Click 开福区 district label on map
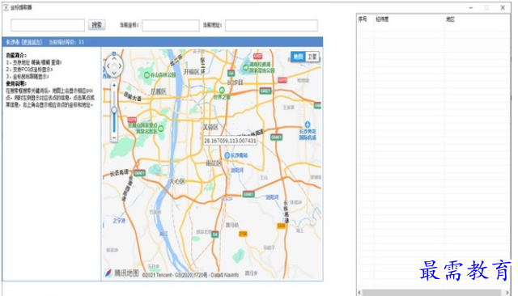 [192, 72]
